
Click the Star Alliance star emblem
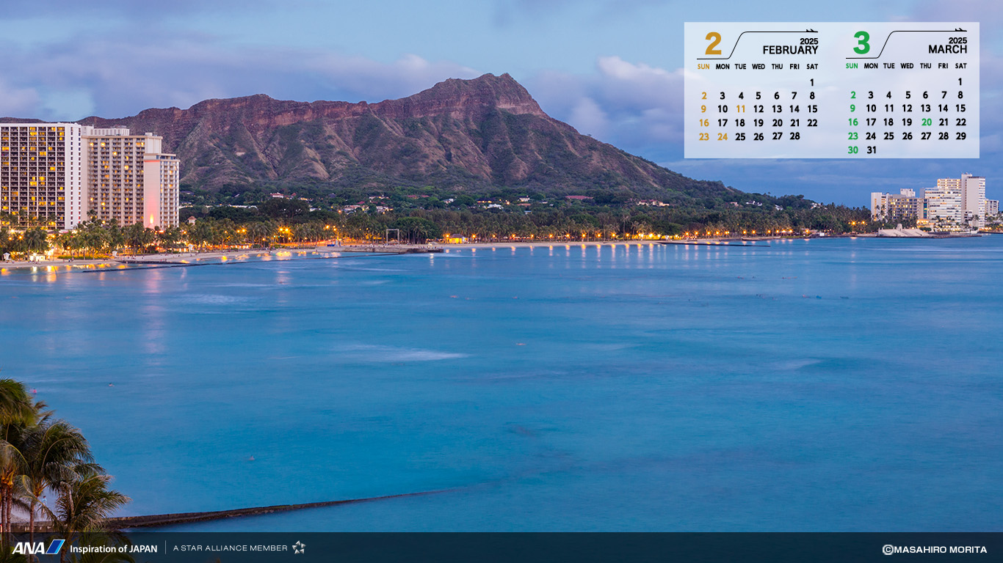tap(299, 548)
